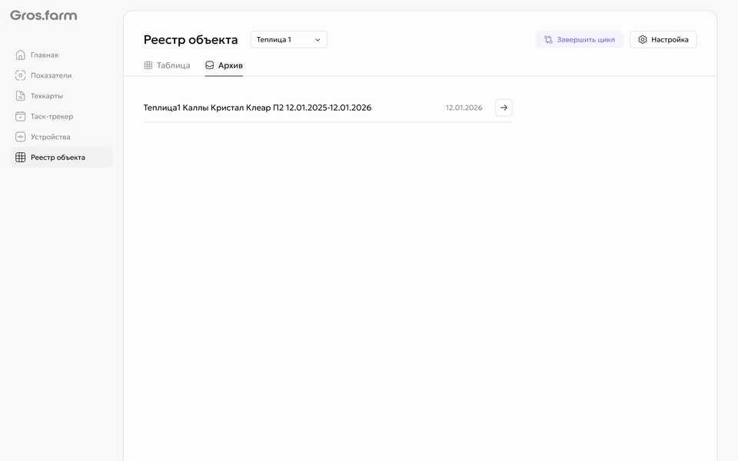Image resolution: width=738 pixels, height=461 pixels.
Task: Click the Показатели scan icon
Action: [x=20, y=75]
